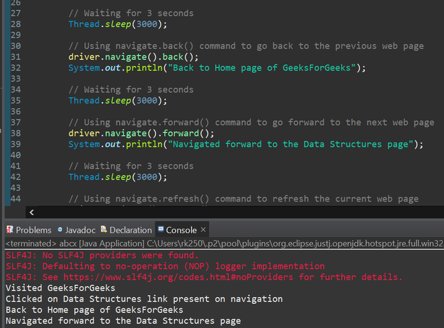Close the Console view tab
Screen dimensions: 444x328
click(203, 229)
